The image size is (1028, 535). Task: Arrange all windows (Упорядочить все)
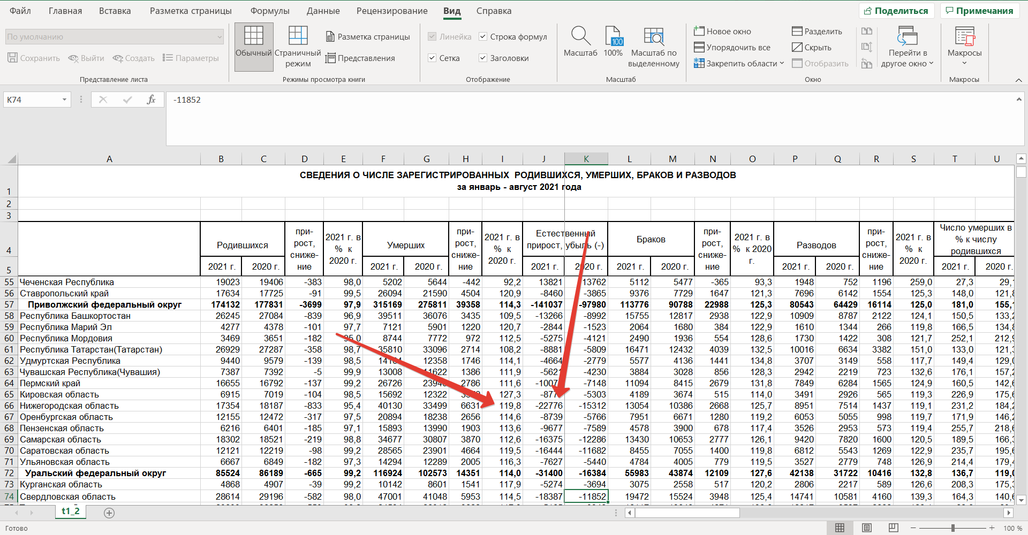732,48
